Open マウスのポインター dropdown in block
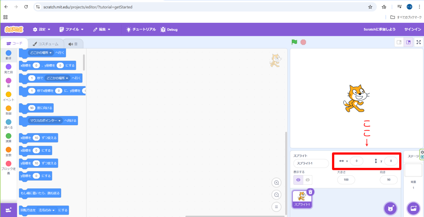Viewport: 424px width, 217px height. tap(60, 121)
